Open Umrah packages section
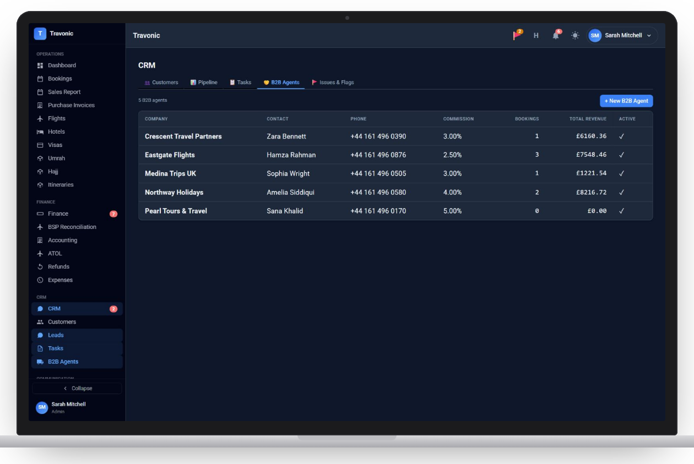Viewport: 694px width, 464px height. click(77, 158)
